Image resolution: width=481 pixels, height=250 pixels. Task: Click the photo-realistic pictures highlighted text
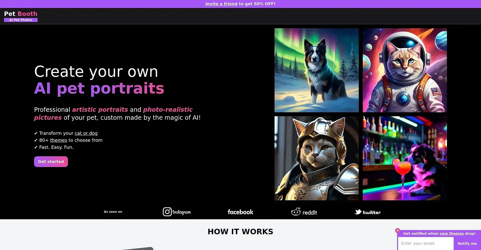tap(113, 114)
